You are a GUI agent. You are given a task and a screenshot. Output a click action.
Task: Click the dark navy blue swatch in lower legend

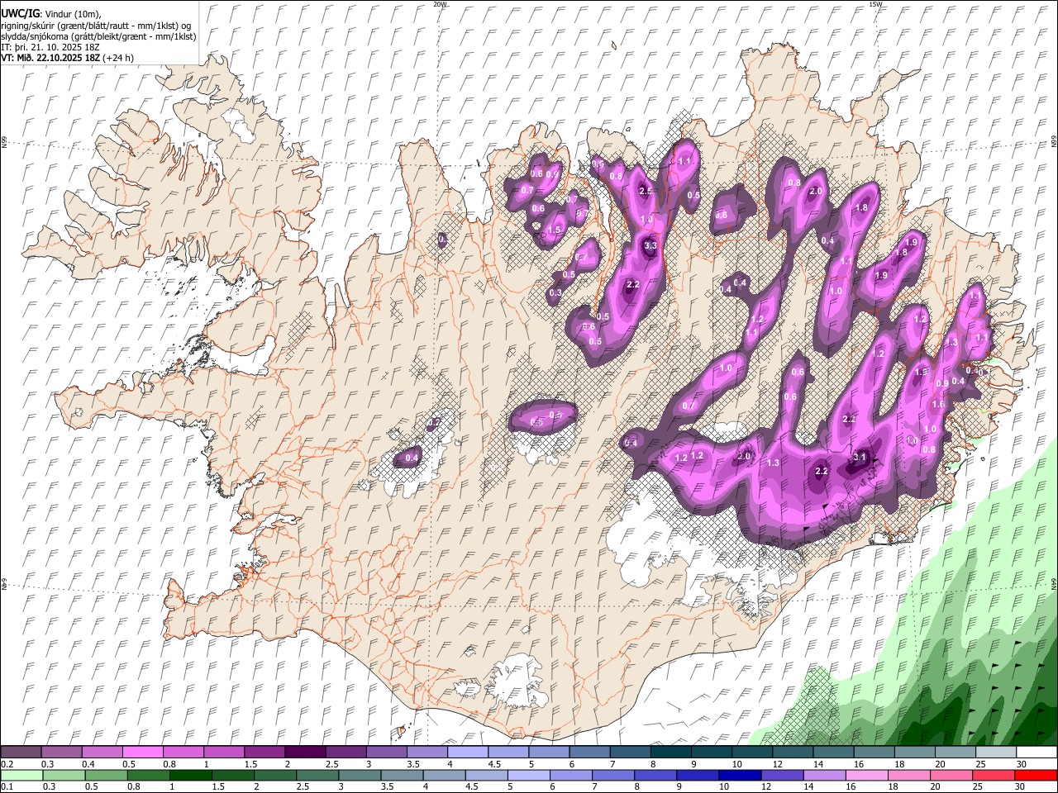click(x=739, y=776)
